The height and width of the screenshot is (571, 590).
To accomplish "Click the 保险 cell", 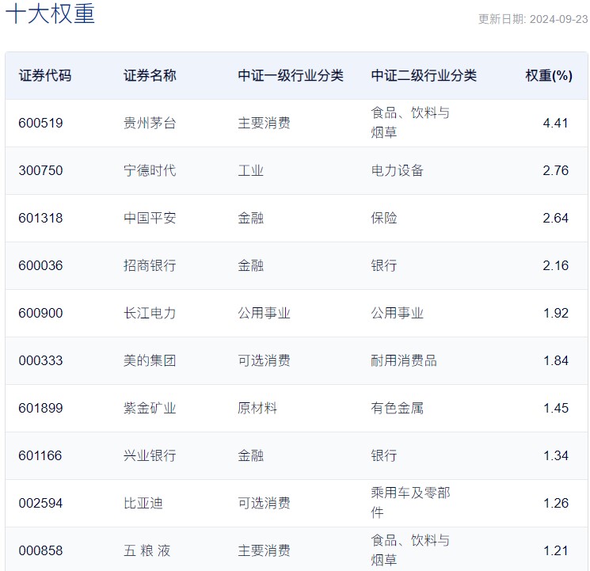I will 384,218.
